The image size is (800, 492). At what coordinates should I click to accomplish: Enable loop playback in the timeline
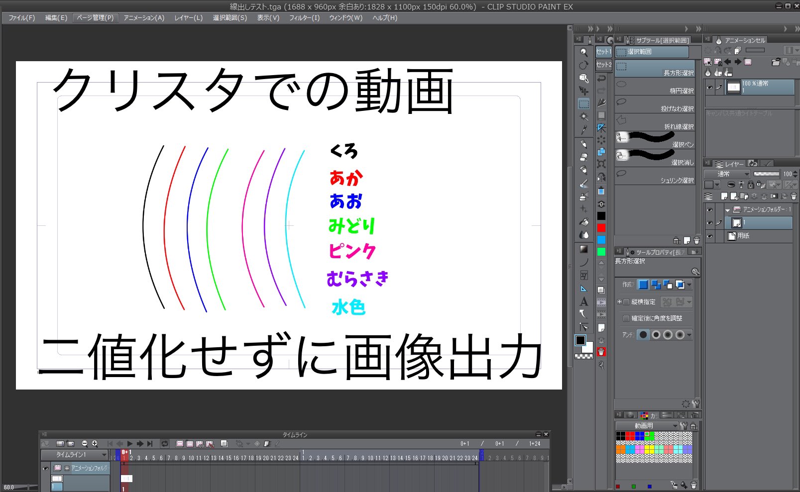click(x=165, y=443)
